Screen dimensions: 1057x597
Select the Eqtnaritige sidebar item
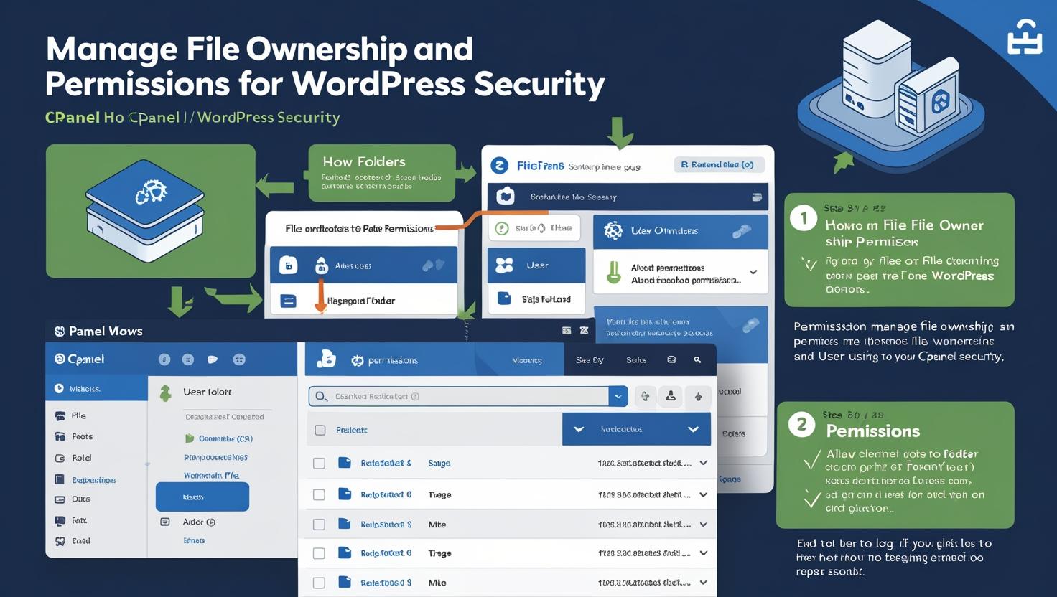click(x=93, y=479)
